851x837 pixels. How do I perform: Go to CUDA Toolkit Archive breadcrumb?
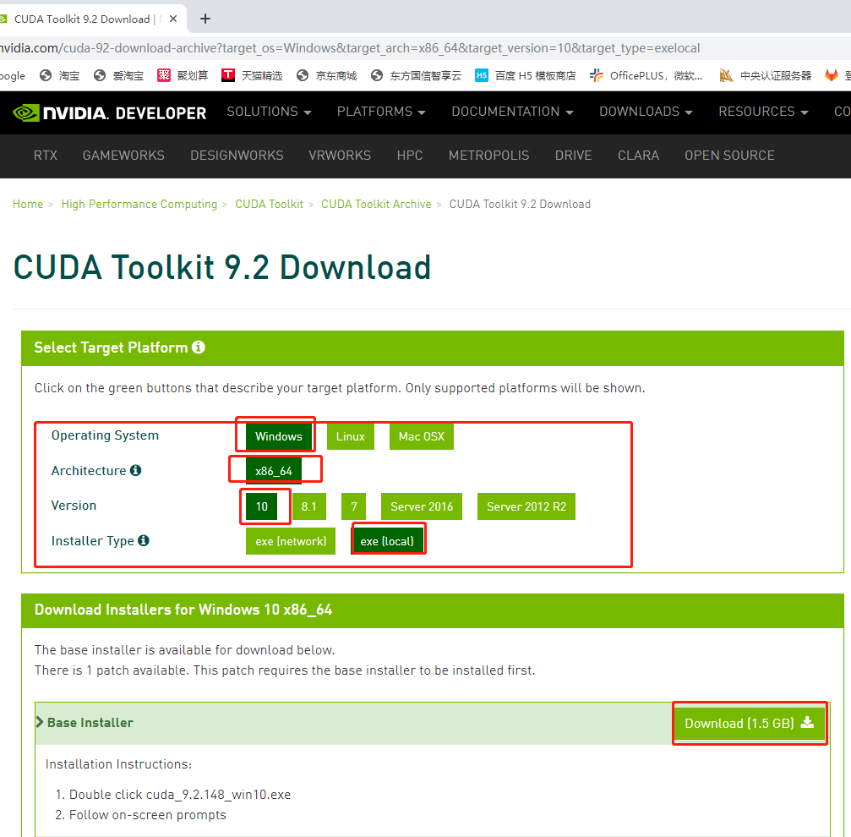coord(376,204)
